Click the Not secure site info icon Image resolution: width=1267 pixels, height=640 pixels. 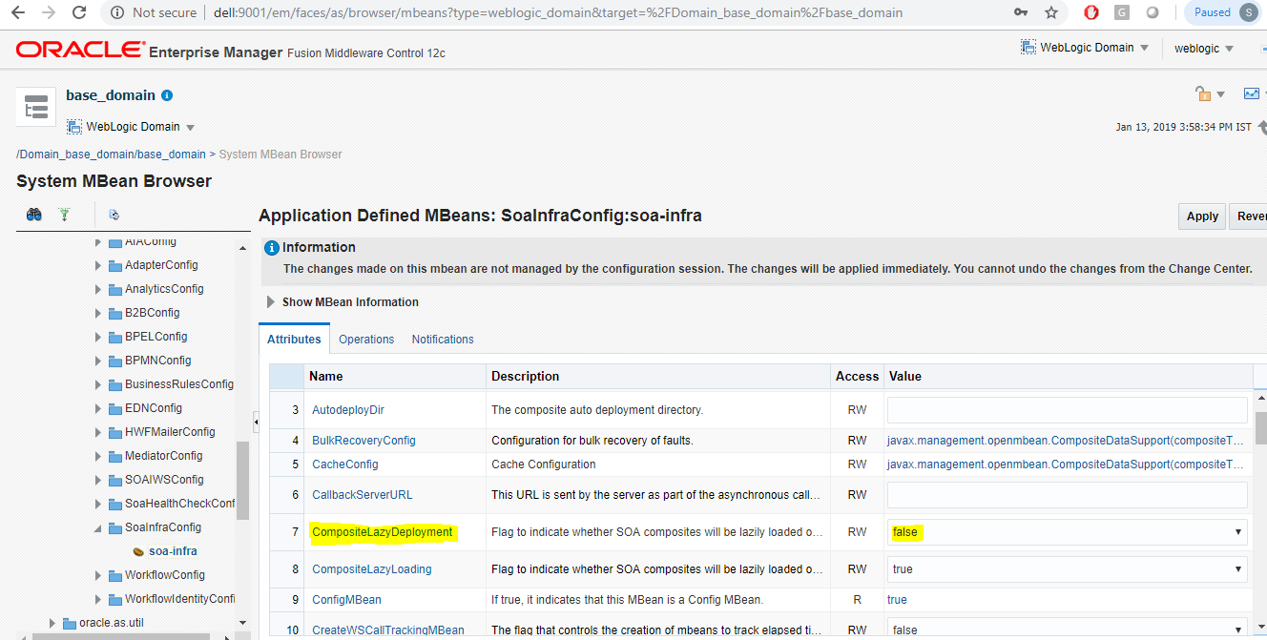click(117, 12)
